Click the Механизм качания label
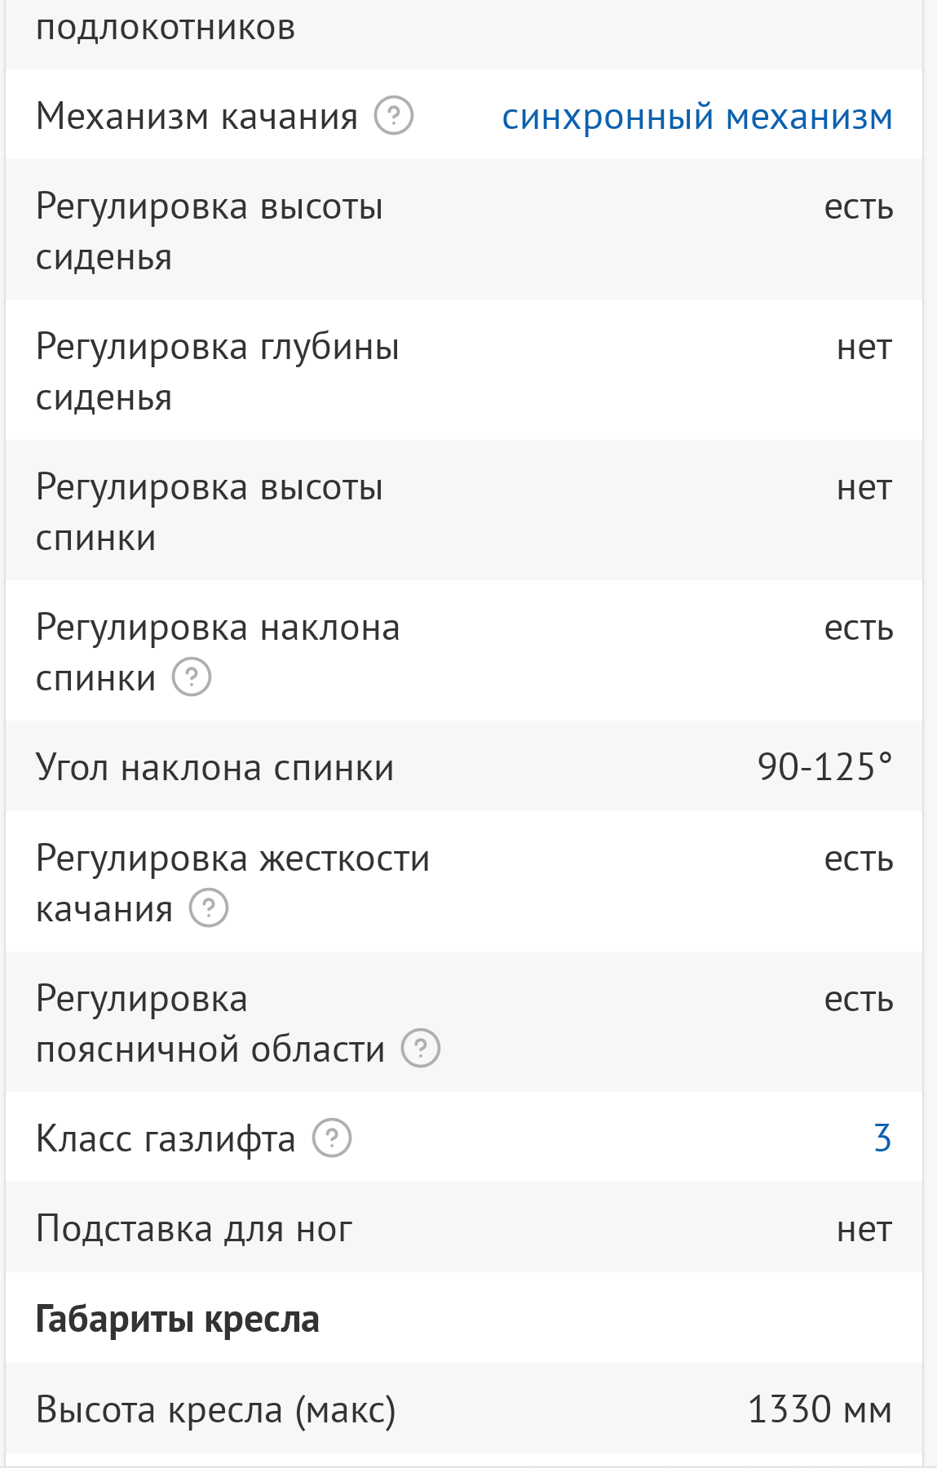Viewport: 937px width, 1473px height. coord(197,117)
